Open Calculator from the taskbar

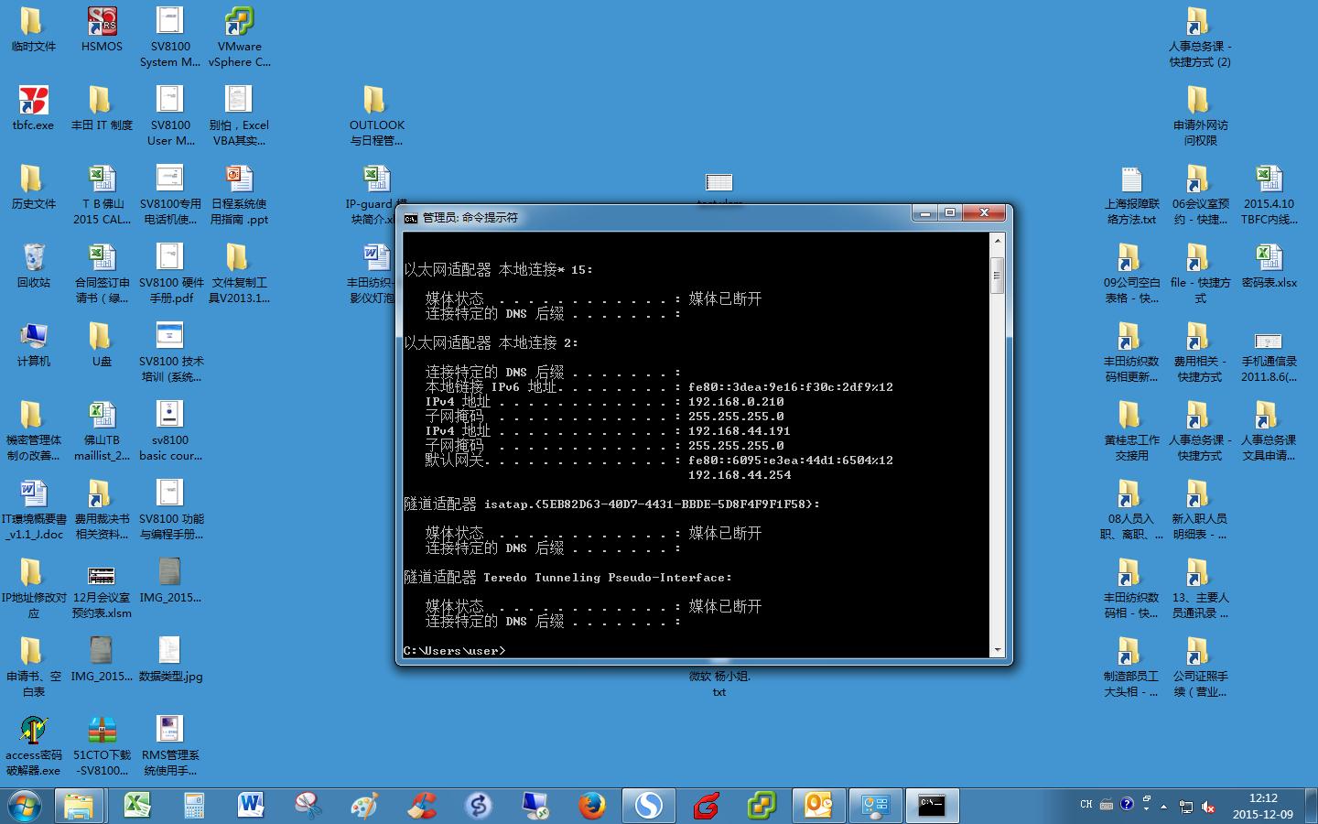pos(194,806)
